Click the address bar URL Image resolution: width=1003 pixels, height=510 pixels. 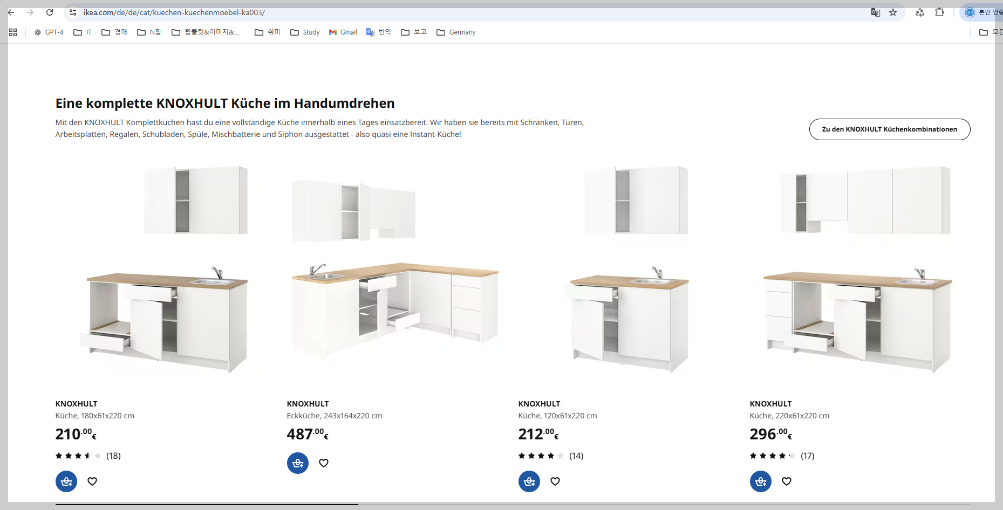[174, 12]
